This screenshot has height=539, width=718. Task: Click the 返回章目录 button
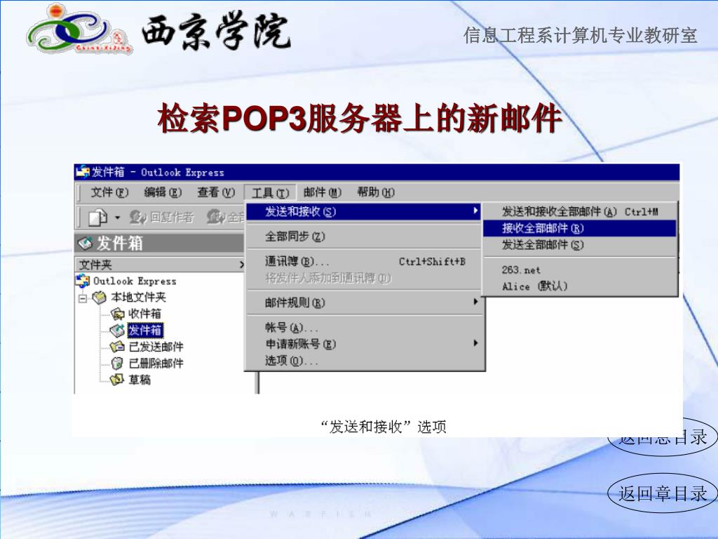662,493
